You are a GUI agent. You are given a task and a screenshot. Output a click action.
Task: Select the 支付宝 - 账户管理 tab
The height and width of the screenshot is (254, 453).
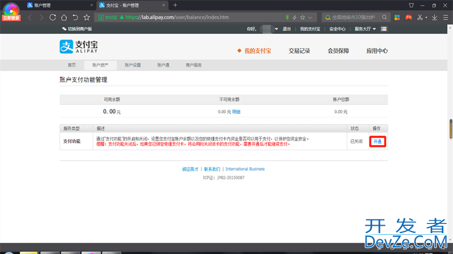point(132,5)
